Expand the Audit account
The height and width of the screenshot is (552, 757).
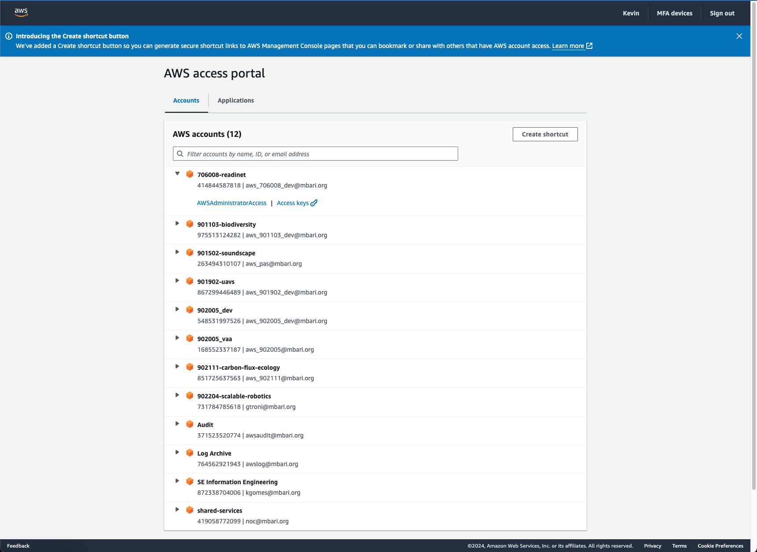[177, 423]
